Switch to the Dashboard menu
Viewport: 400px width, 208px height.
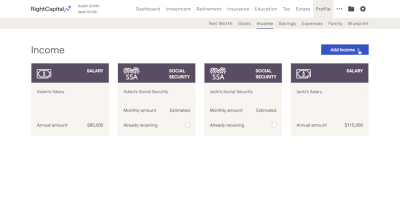[x=148, y=9]
